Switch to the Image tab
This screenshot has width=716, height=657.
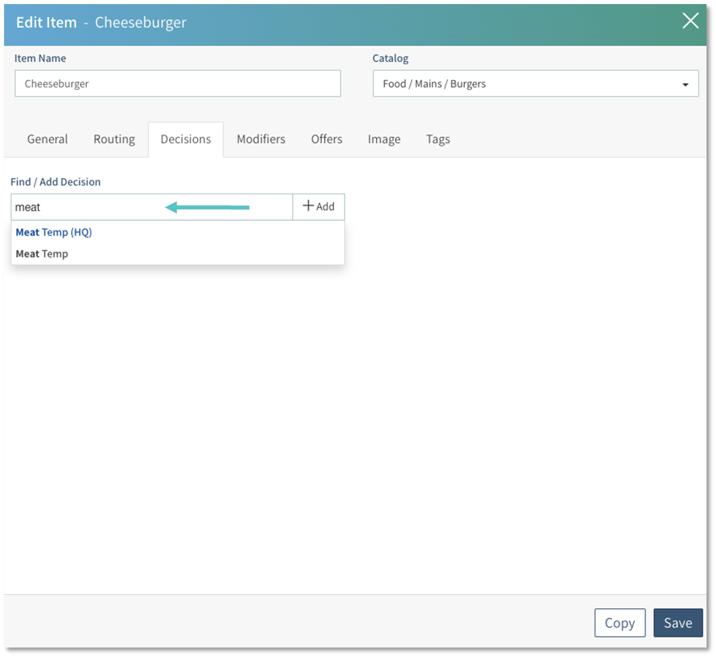pos(384,139)
